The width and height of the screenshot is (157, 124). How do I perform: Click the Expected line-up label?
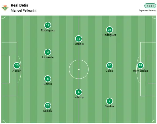[147, 10]
